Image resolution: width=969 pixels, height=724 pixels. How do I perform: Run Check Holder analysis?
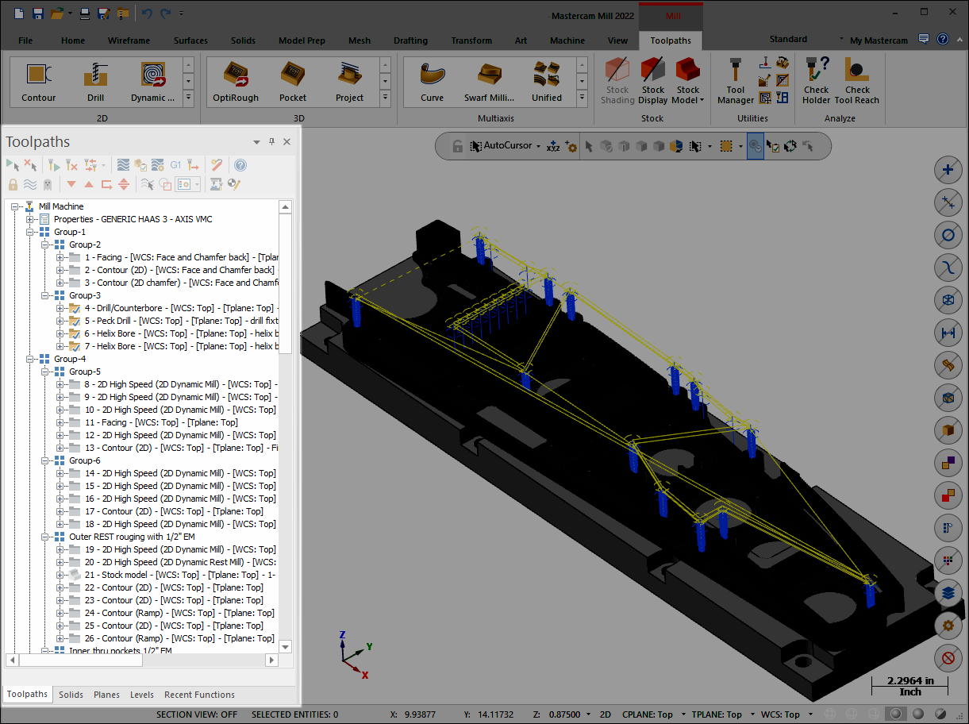816,82
